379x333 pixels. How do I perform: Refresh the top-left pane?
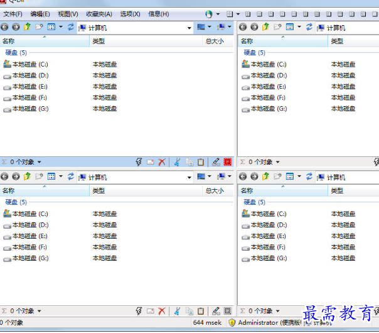[x=70, y=27]
